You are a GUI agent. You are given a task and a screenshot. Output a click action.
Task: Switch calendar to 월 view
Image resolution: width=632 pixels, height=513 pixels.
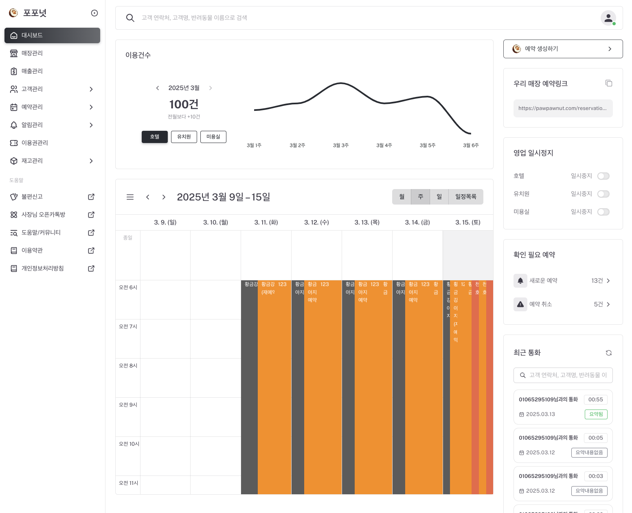pos(402,197)
